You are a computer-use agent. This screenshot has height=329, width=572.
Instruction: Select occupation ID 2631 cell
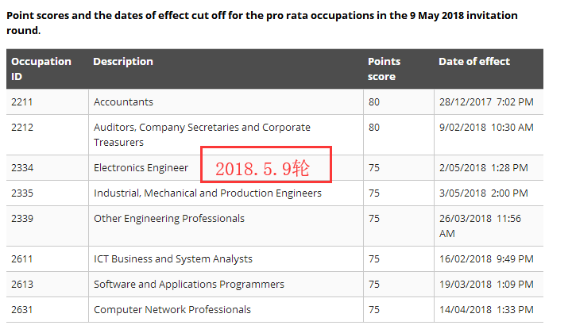tap(23, 310)
